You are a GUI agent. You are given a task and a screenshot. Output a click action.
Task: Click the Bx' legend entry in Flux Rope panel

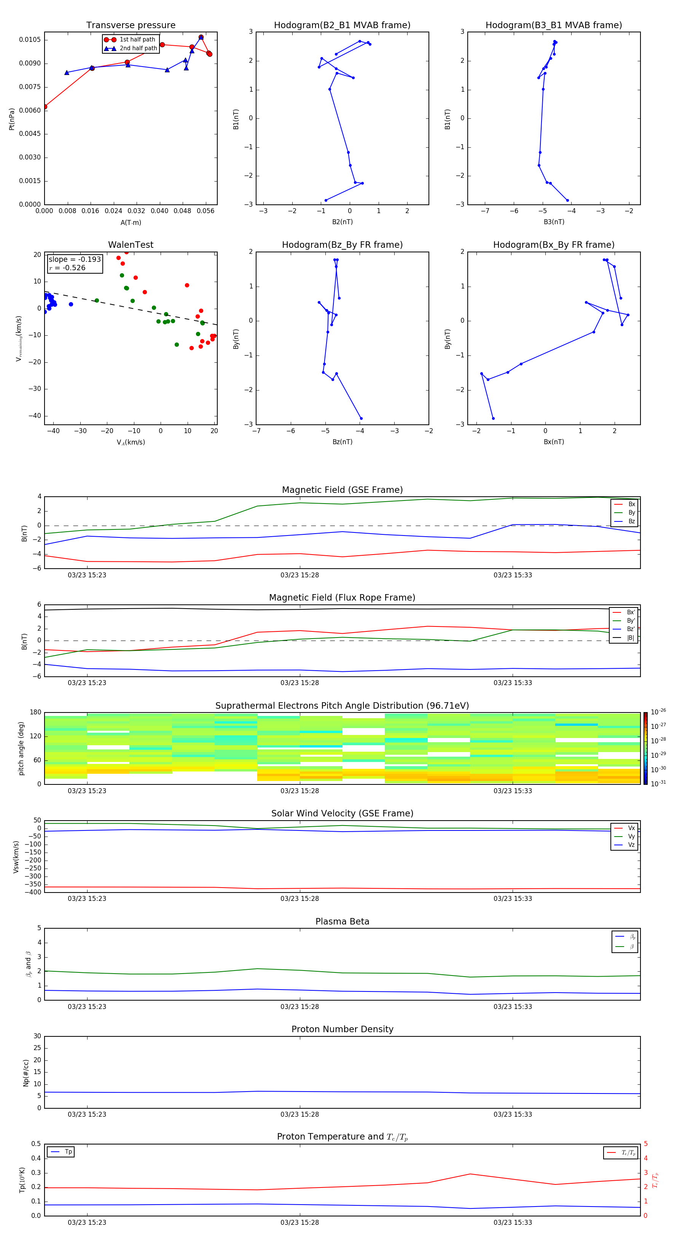[624, 612]
